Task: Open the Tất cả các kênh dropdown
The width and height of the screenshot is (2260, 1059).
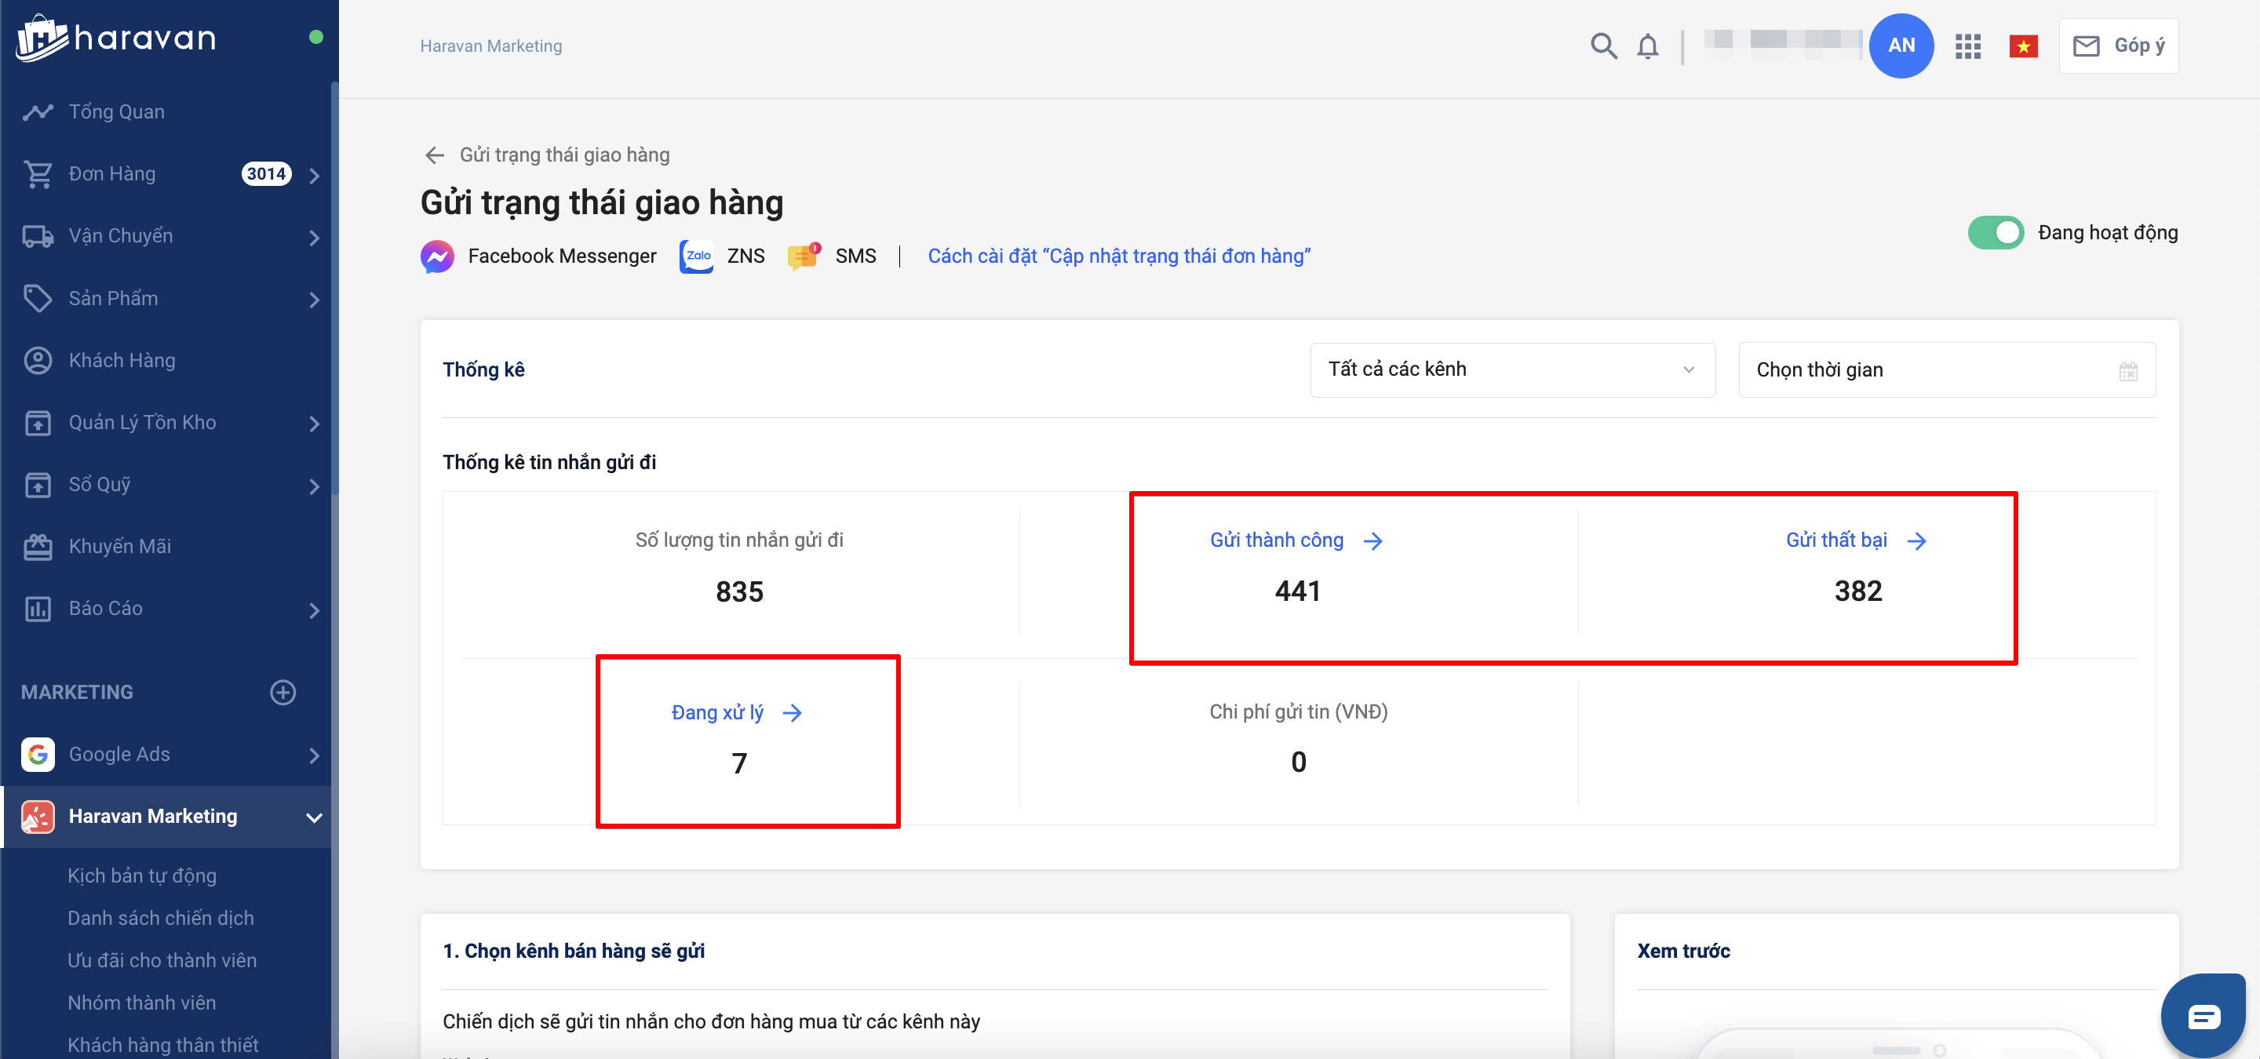Action: pyautogui.click(x=1511, y=369)
